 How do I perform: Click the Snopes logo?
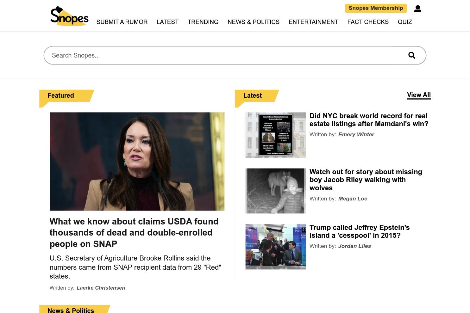coord(69,16)
